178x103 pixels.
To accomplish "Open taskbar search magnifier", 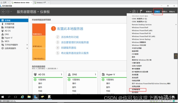I will [x=9, y=97].
